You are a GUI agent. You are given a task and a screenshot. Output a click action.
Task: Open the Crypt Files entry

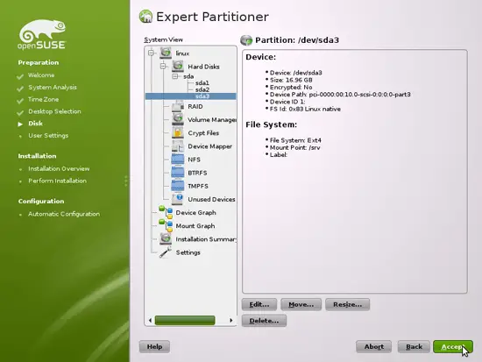tap(203, 133)
